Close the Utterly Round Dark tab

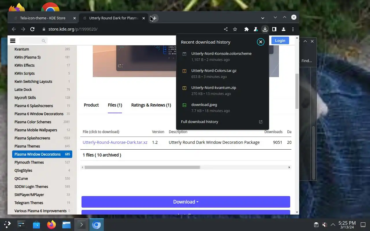point(144,18)
